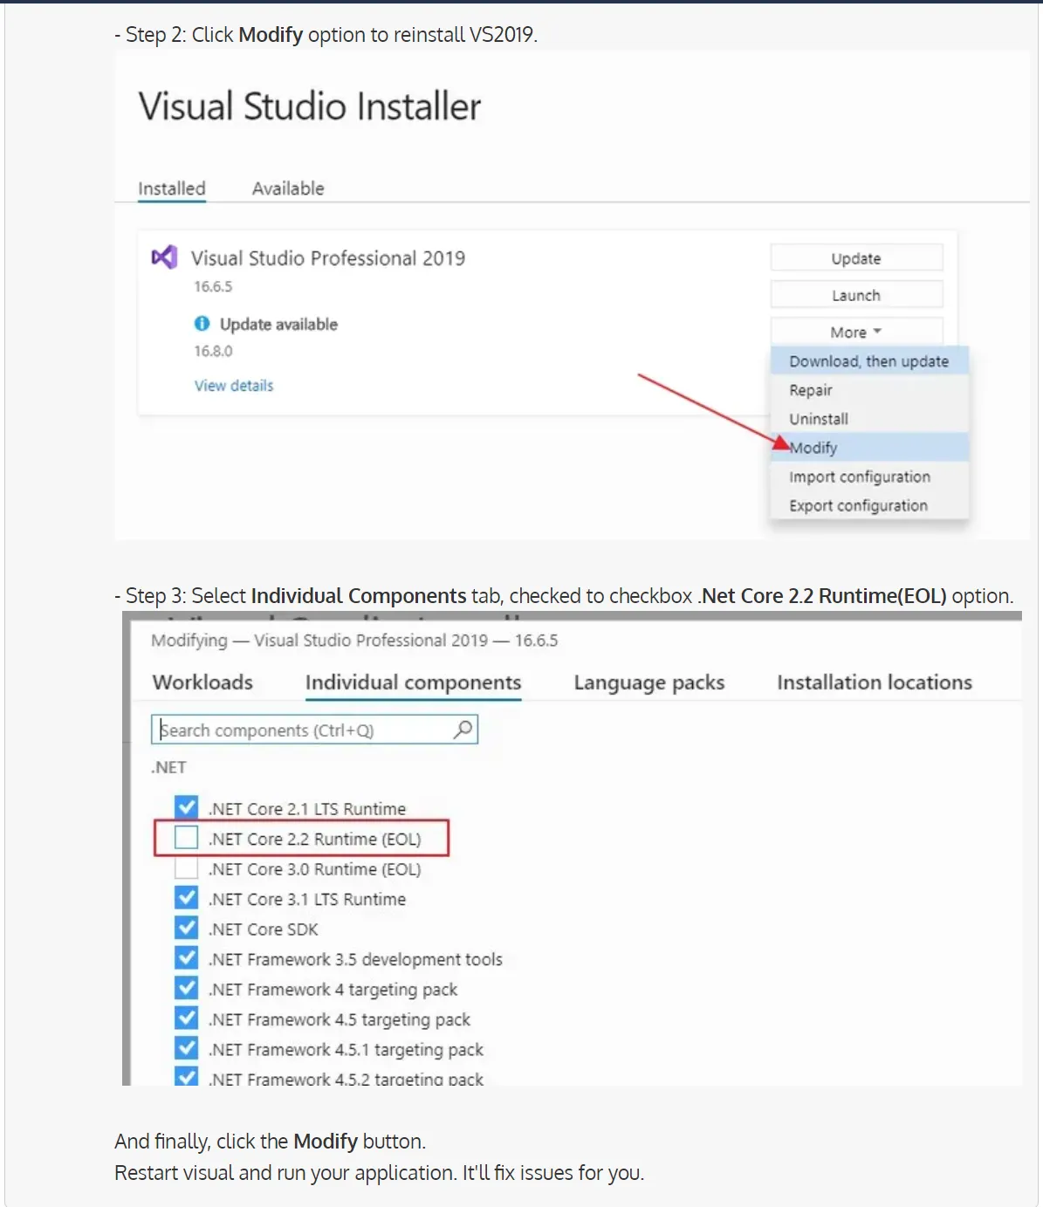
Task: Check .NET Core 2.2 Runtime (EOL)
Action: [186, 838]
